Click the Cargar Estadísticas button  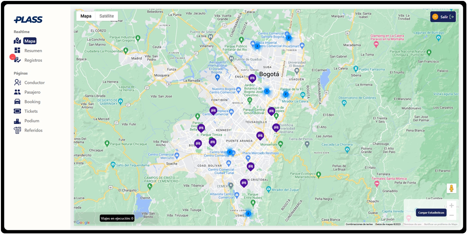pyautogui.click(x=431, y=213)
